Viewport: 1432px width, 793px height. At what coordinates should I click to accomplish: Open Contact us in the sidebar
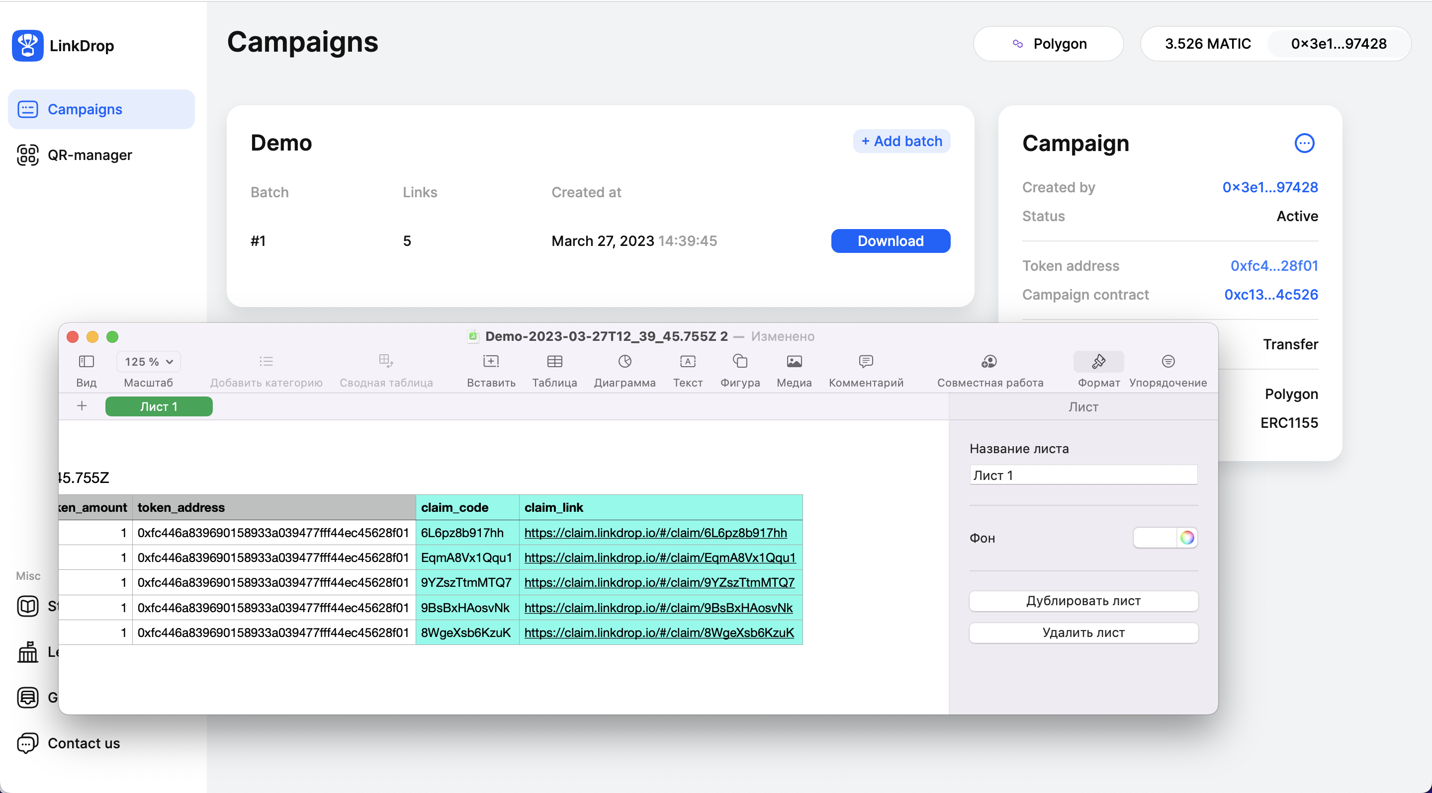tap(69, 743)
